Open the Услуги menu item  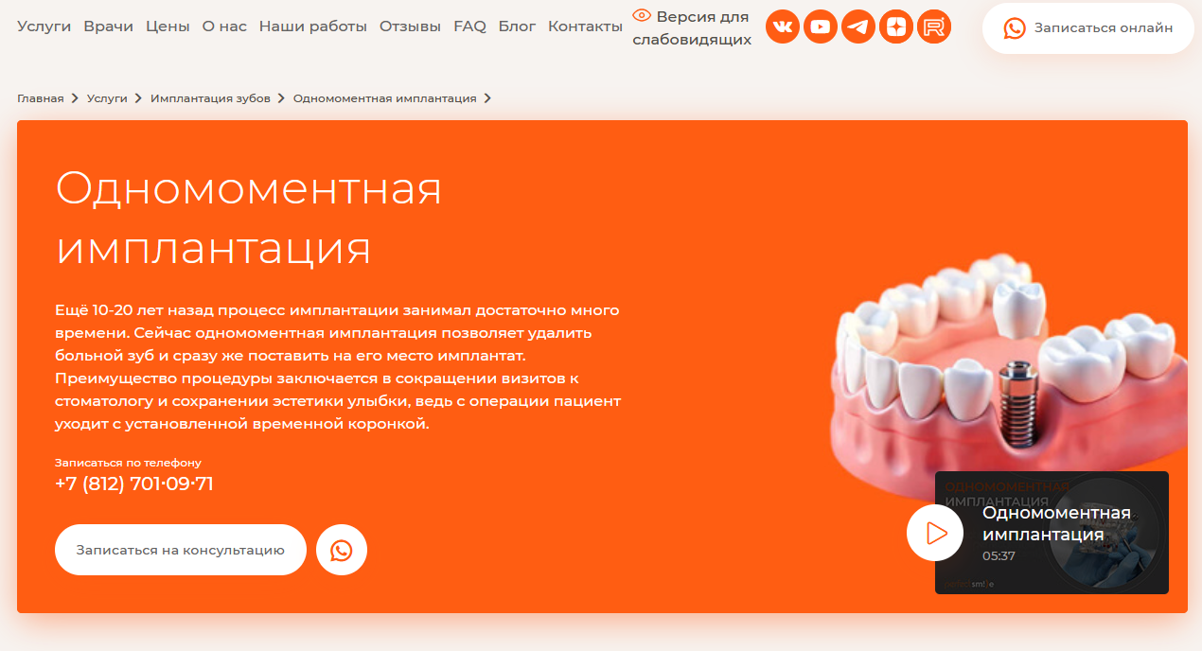click(x=44, y=26)
